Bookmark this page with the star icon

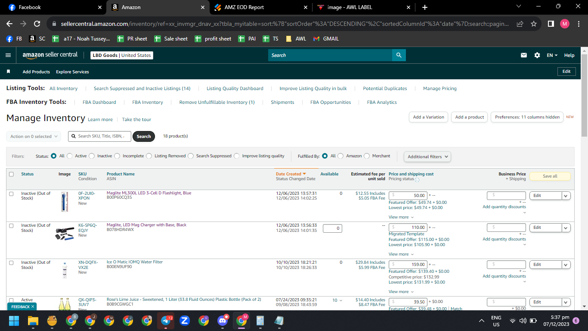[534, 24]
